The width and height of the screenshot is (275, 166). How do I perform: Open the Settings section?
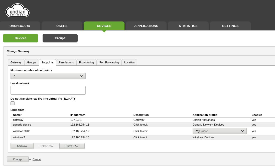[x=230, y=26]
